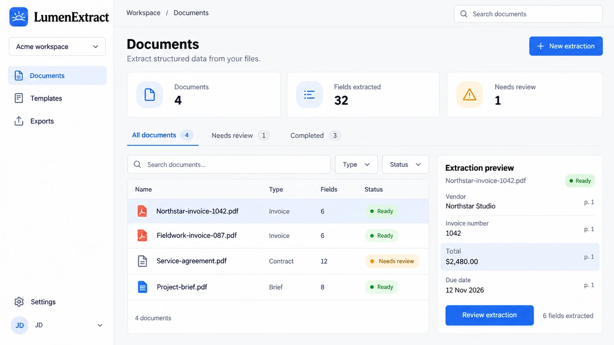
Task: Click the Fields extracted list icon
Action: click(309, 95)
